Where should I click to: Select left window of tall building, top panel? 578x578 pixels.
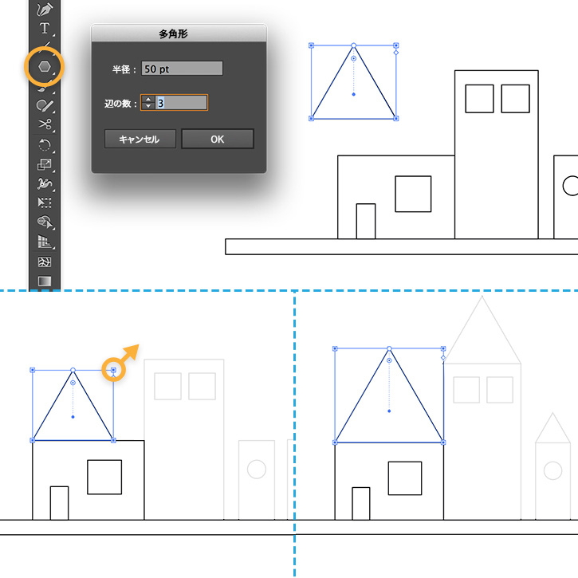click(479, 99)
